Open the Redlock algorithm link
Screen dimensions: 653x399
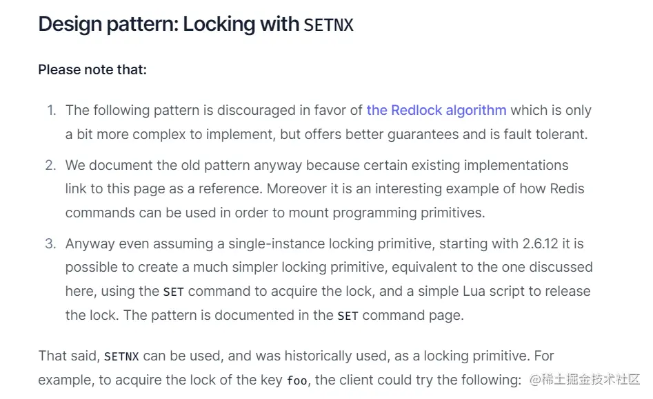[436, 110]
